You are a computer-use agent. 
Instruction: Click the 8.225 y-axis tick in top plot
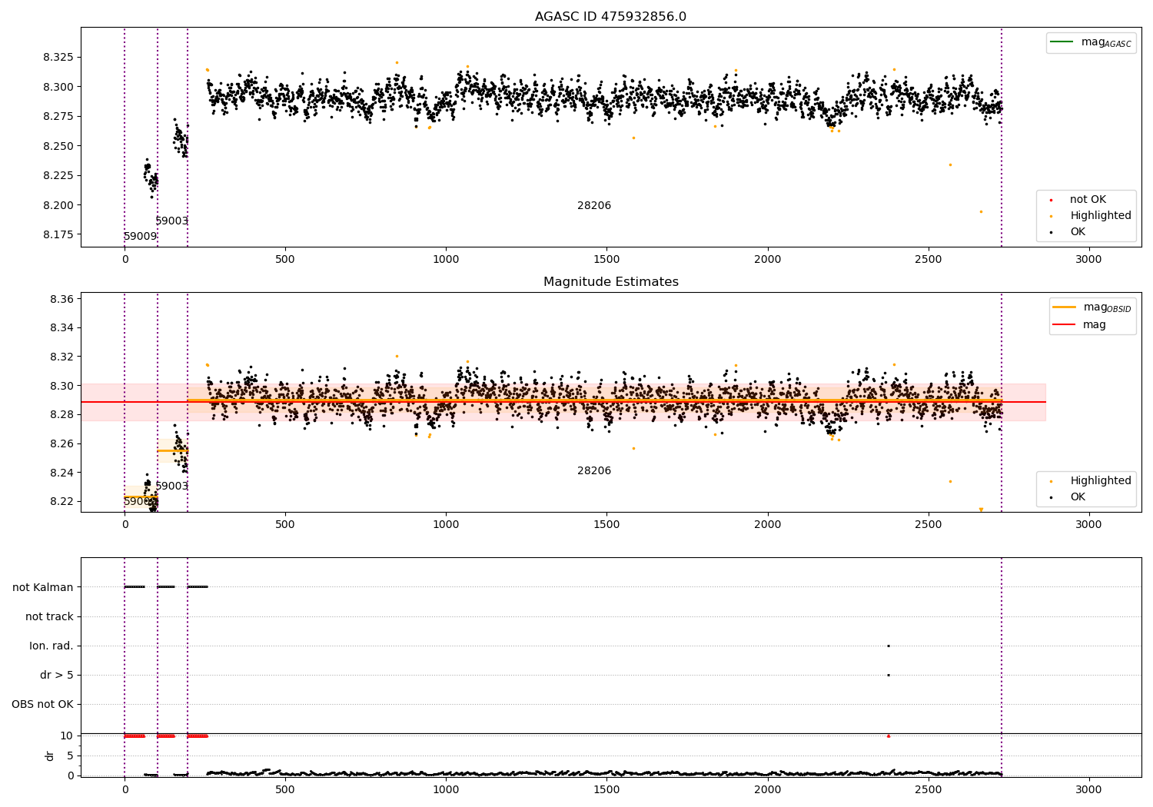click(x=58, y=176)
